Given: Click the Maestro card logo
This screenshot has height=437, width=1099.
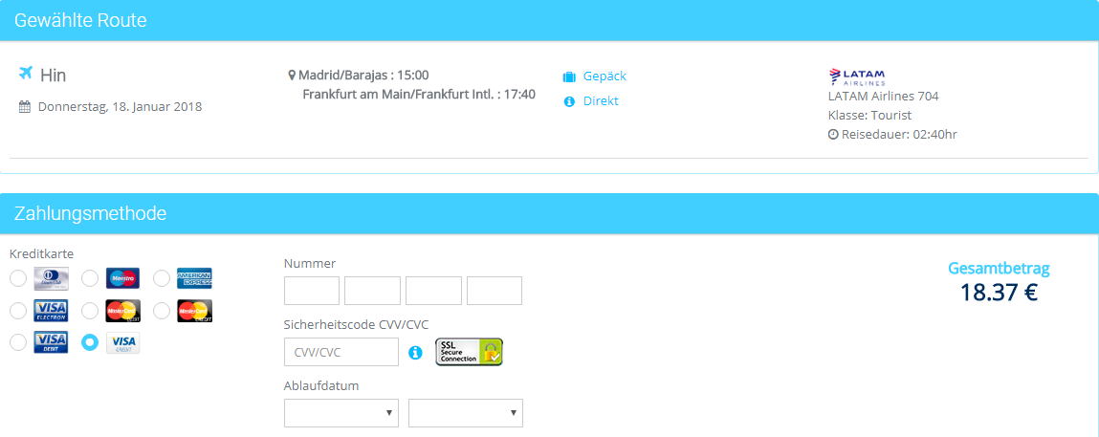Looking at the screenshot, I should pyautogui.click(x=122, y=278).
